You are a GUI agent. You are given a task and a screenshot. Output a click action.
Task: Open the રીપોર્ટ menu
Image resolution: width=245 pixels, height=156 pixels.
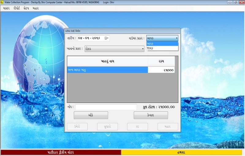(17, 8)
